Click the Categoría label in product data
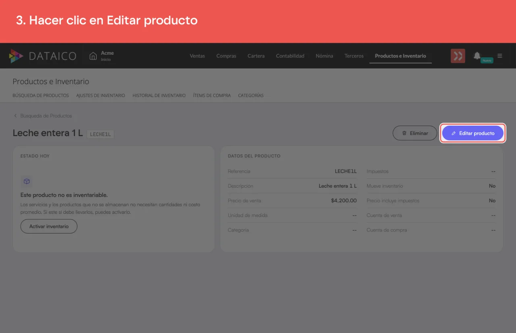Viewport: 516px width, 333px height. 238,230
